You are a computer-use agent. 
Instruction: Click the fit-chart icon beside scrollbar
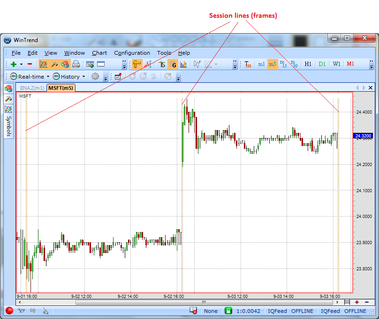tap(347, 302)
